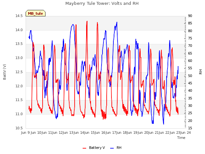
Task: Click the highest red battery peak near Jun 14
Action: (87, 21)
